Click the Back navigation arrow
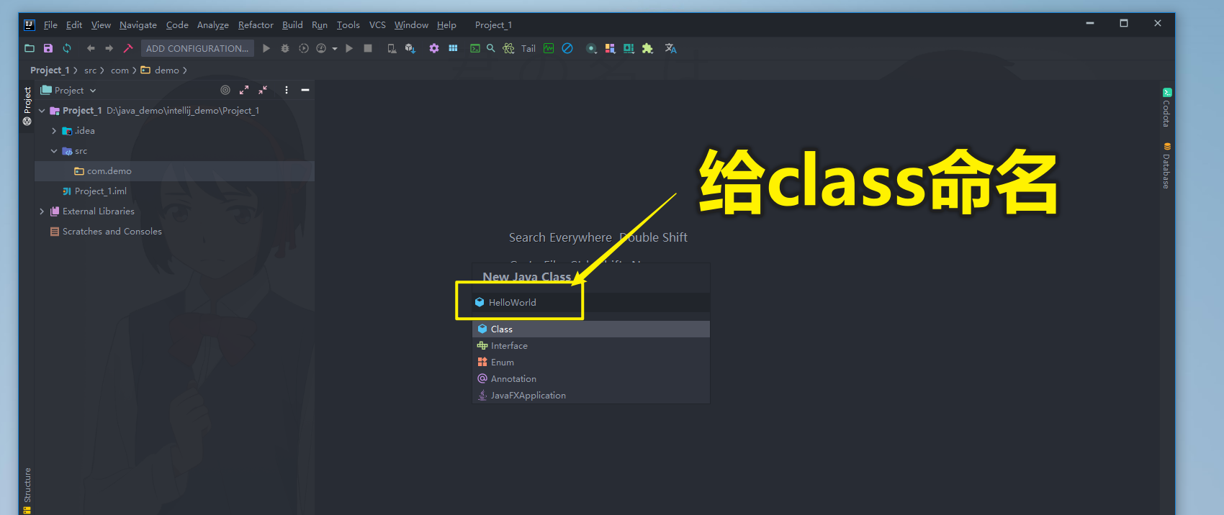This screenshot has width=1224, height=515. (91, 48)
